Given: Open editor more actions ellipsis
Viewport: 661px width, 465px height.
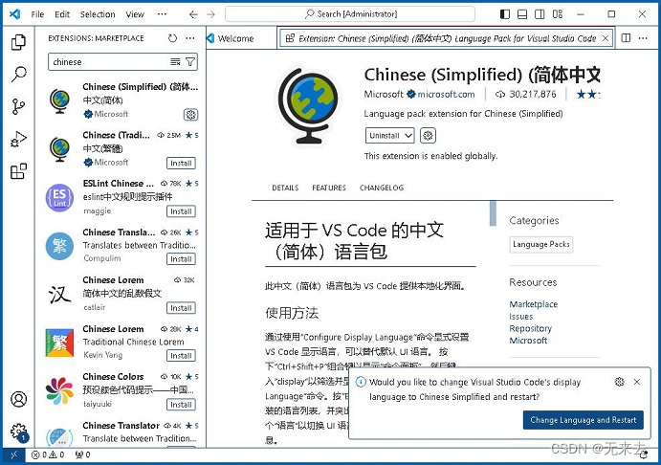Looking at the screenshot, I should 643,38.
